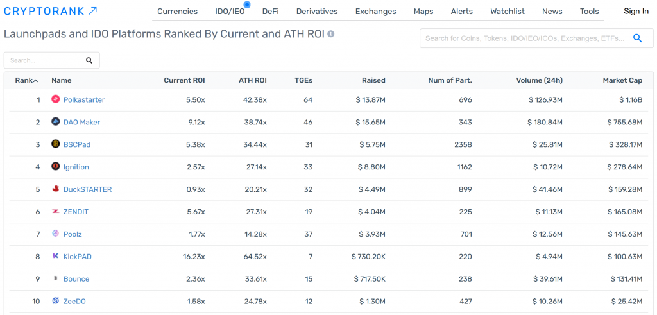657x315 pixels.
Task: Click the blue search icon in global search
Action: [x=637, y=38]
